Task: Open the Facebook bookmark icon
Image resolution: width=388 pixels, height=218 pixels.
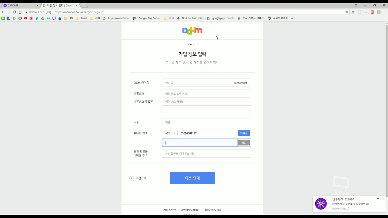Action: (x=9, y=18)
